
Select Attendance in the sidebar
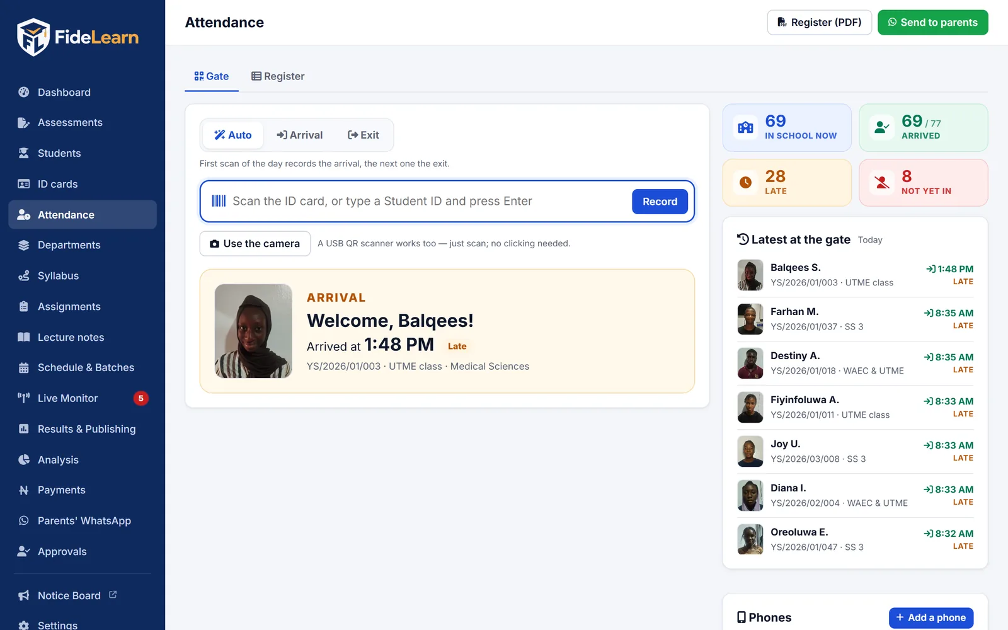point(83,215)
